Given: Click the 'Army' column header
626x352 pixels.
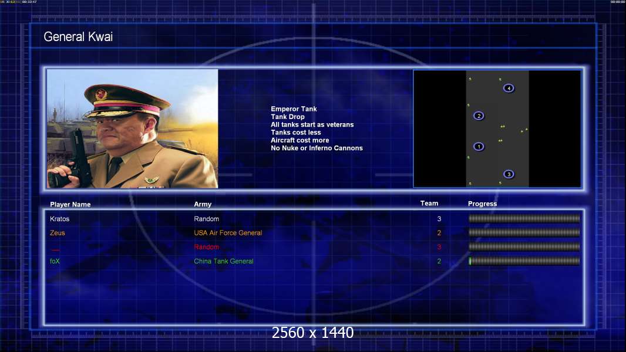Looking at the screenshot, I should pos(203,204).
